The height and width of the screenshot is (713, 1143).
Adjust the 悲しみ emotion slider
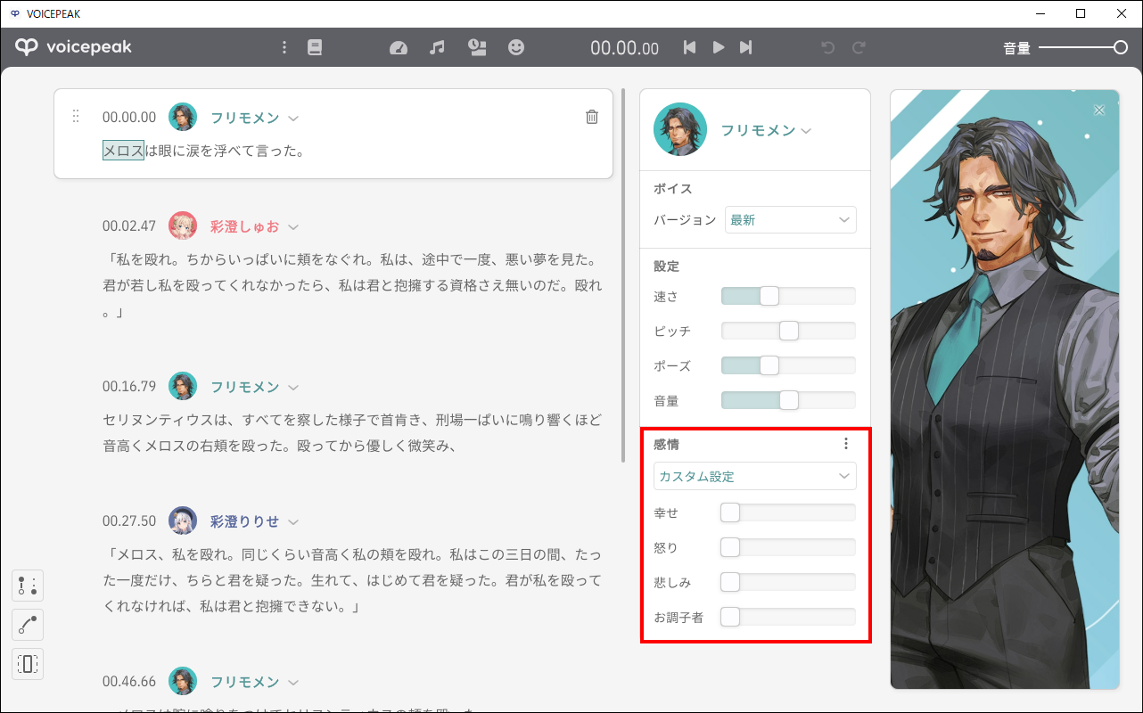click(788, 582)
